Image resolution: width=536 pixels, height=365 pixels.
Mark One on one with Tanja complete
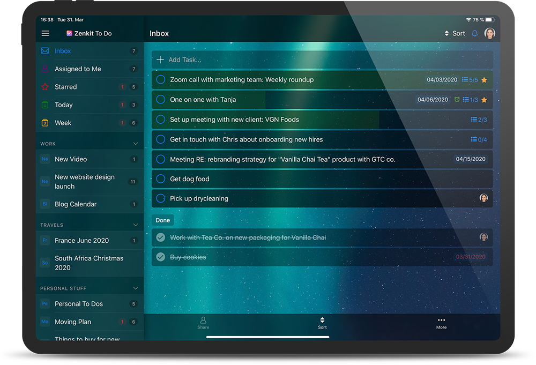161,100
